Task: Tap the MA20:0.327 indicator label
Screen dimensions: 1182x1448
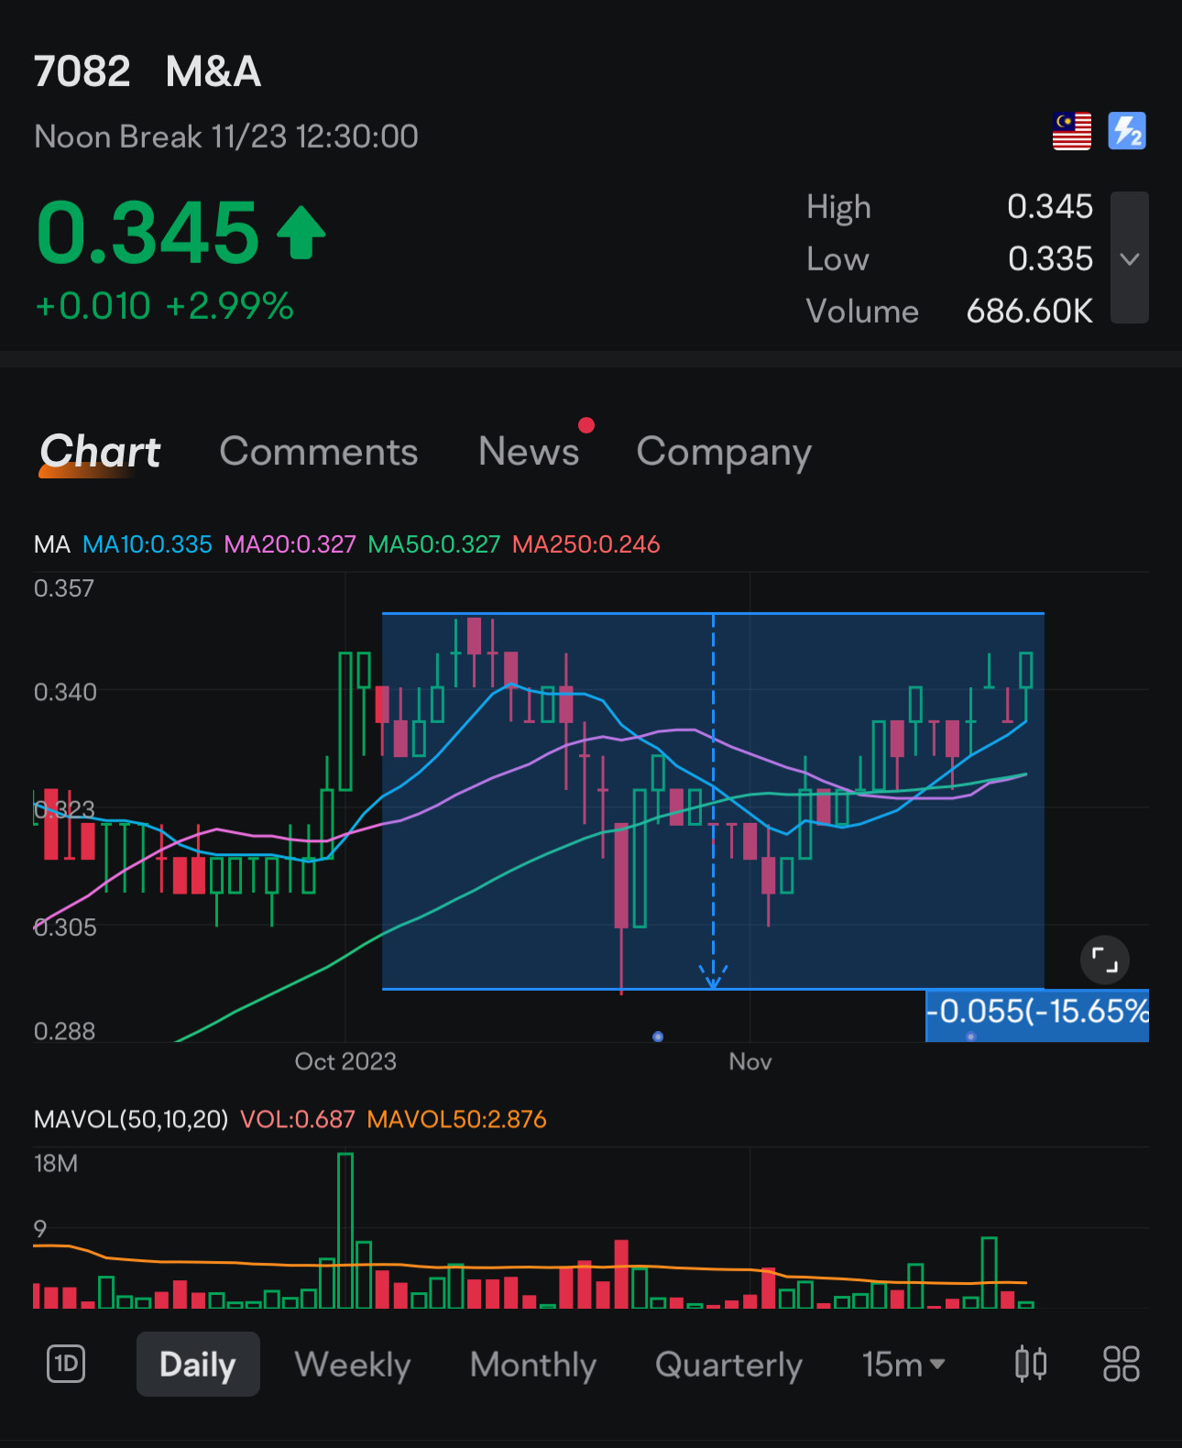Action: pyautogui.click(x=290, y=544)
